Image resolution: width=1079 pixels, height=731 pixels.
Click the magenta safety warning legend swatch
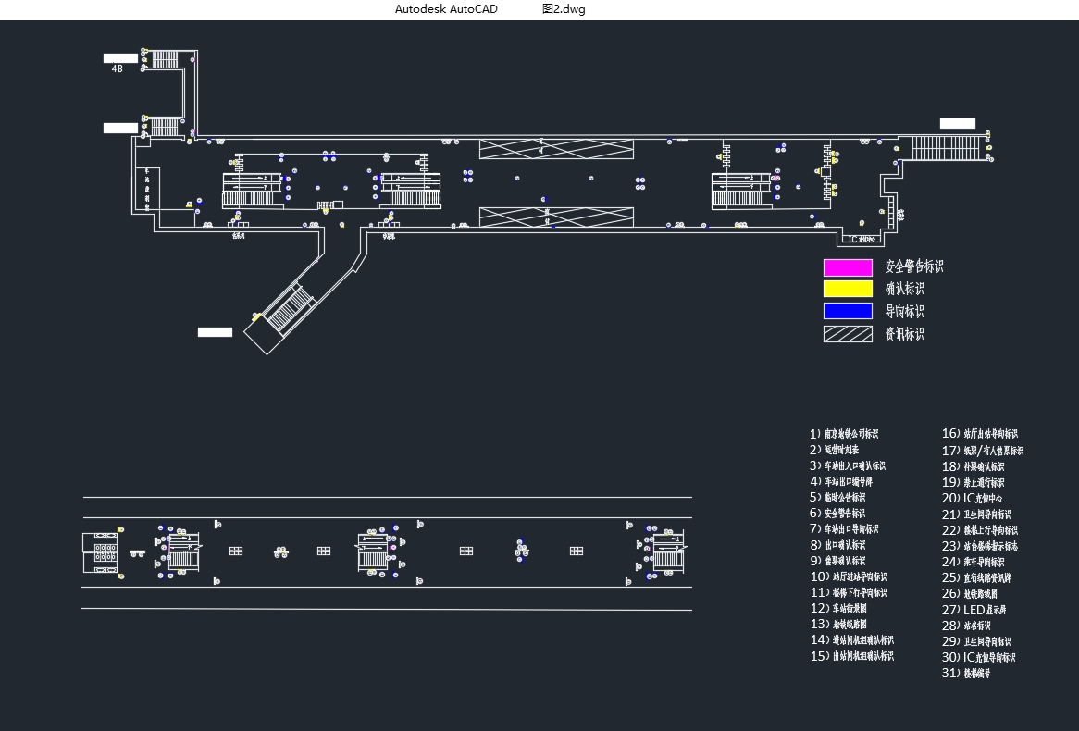848,267
